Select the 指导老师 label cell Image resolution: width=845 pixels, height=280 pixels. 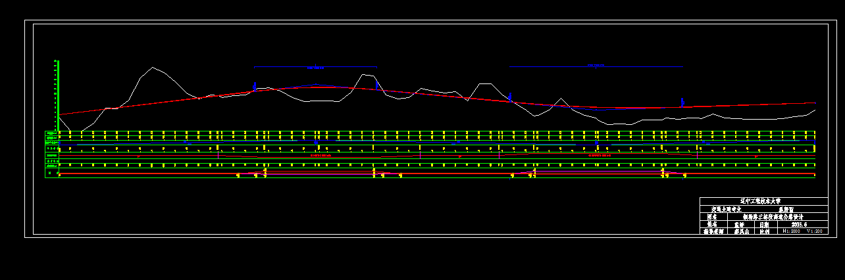713,231
